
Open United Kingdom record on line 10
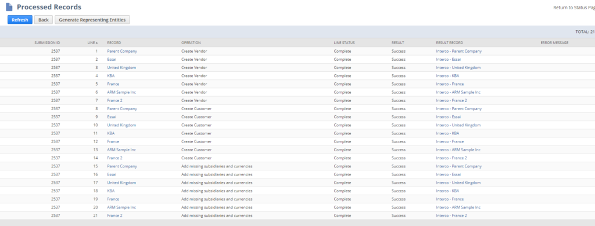tap(121, 125)
